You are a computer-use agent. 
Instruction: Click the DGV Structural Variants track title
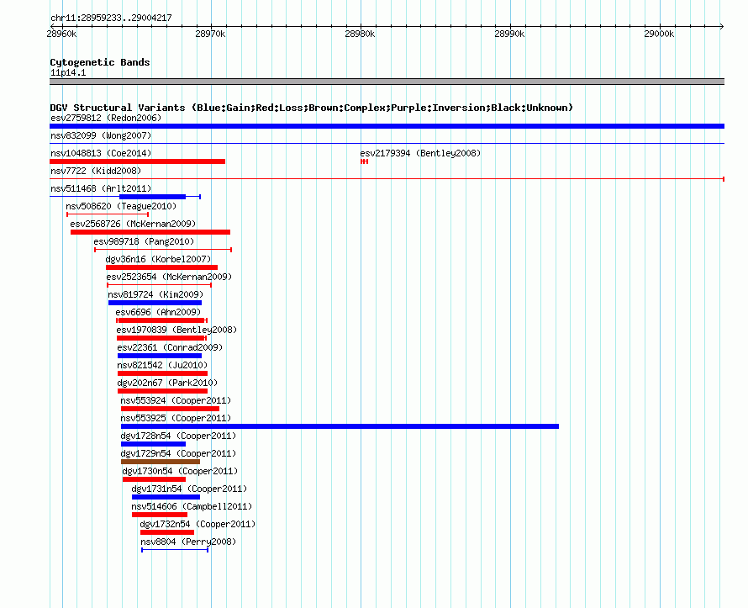pyautogui.click(x=312, y=108)
